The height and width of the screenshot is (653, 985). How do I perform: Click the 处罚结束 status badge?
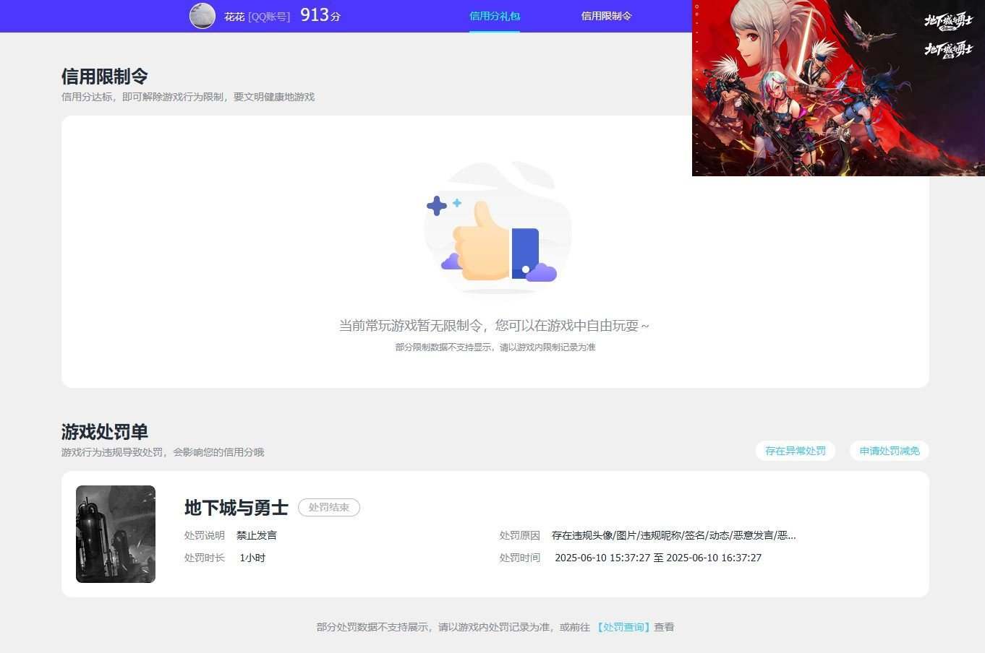pyautogui.click(x=329, y=507)
